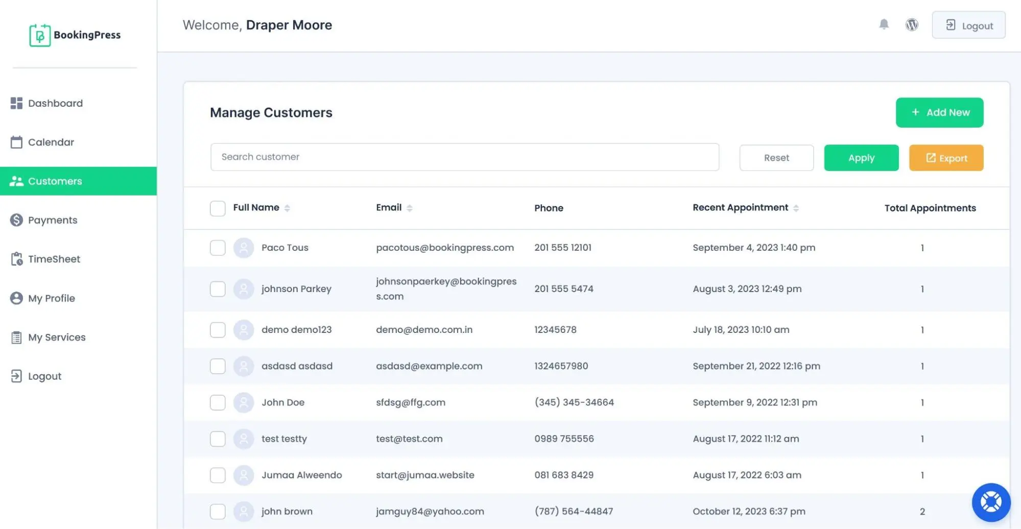Image resolution: width=1021 pixels, height=529 pixels.
Task: Click the My Profile person icon in sidebar
Action: (x=16, y=298)
